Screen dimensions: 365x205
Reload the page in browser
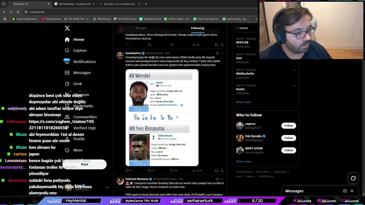[18, 12]
